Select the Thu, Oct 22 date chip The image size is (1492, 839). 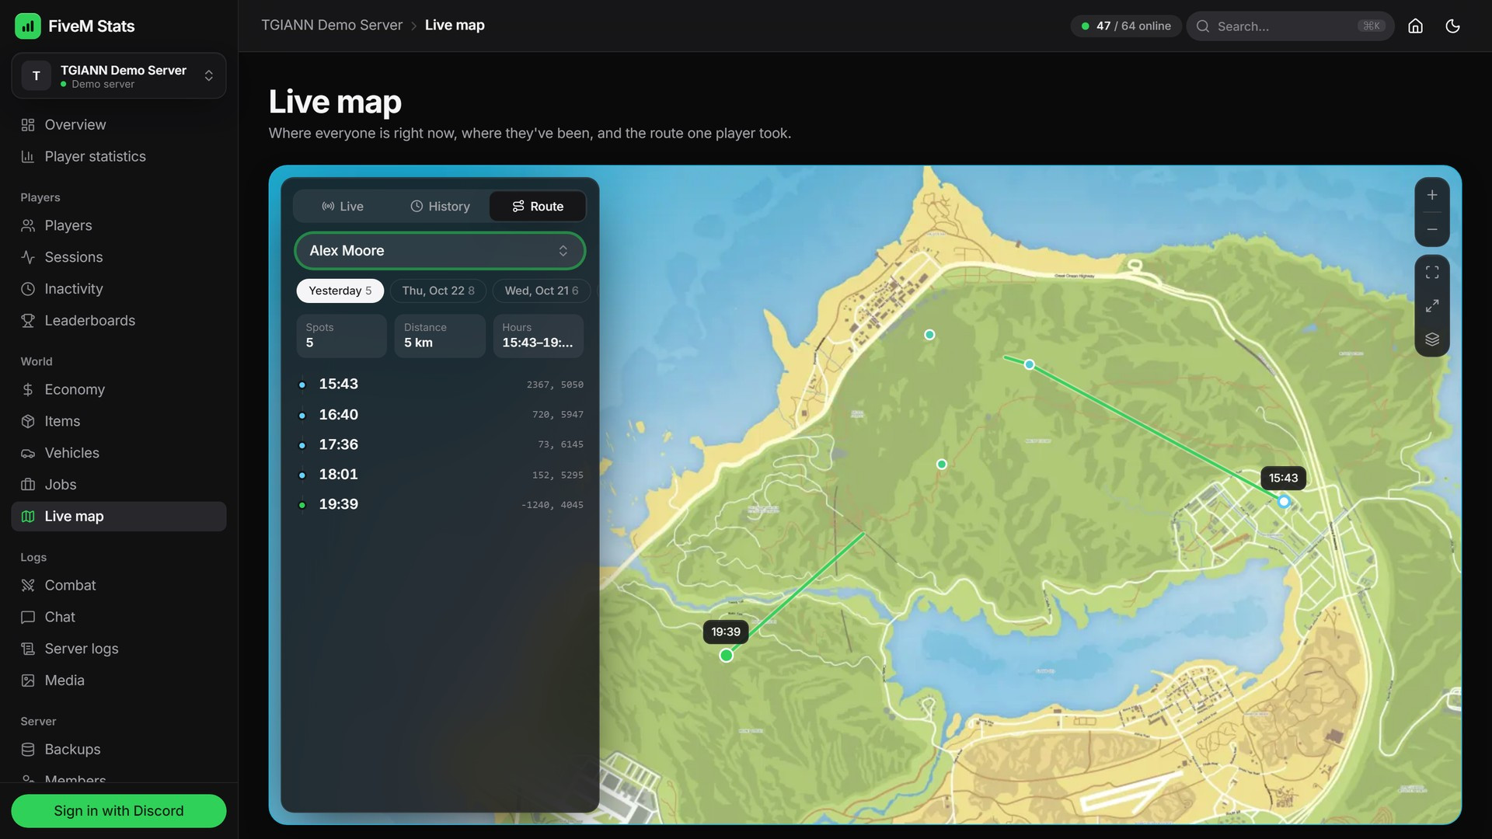[438, 291]
